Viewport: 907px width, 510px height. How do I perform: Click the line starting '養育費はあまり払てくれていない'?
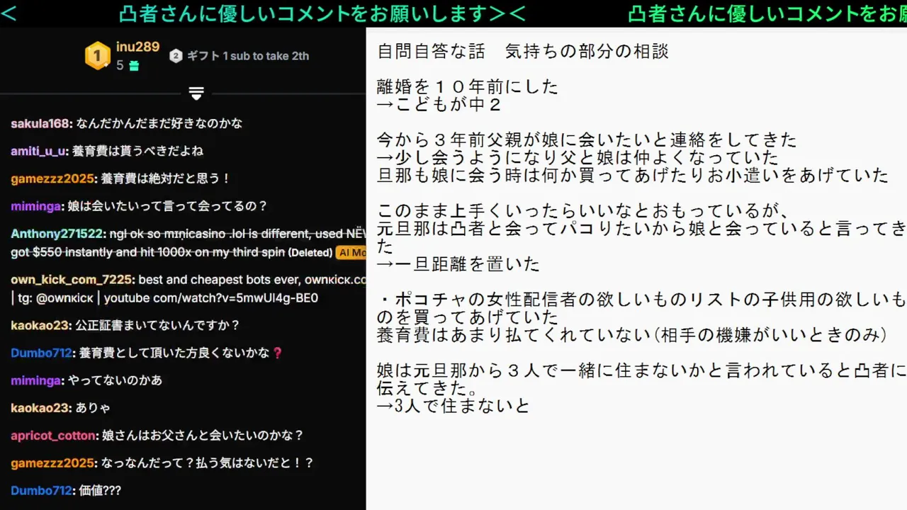(x=632, y=335)
